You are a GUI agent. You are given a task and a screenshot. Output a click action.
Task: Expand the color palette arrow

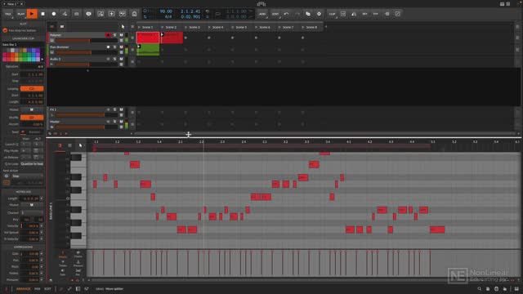pos(42,59)
